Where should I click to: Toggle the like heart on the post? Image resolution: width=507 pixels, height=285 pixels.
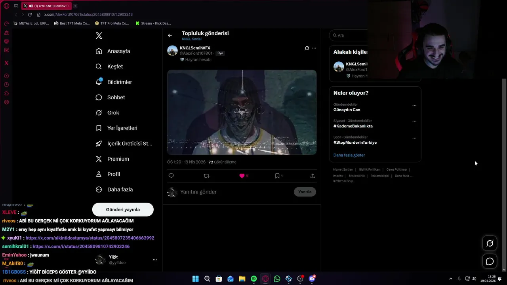tap(242, 176)
